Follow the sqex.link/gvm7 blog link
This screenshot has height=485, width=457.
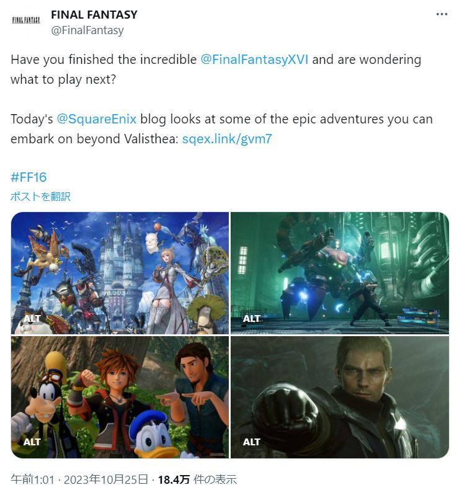pos(227,139)
